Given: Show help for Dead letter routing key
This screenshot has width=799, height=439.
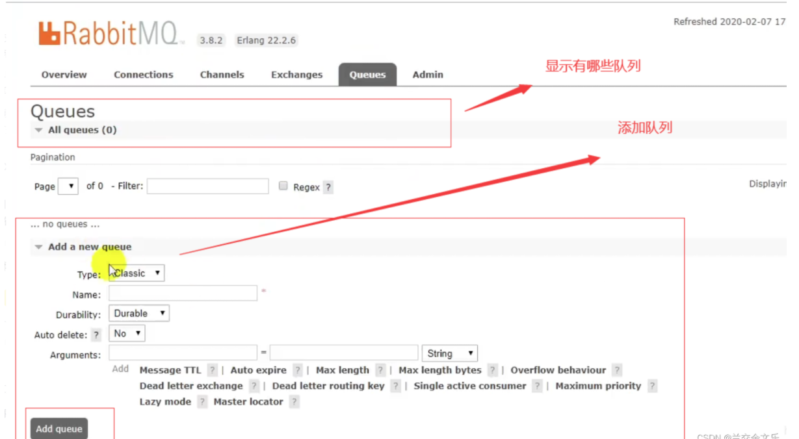Looking at the screenshot, I should (x=395, y=386).
